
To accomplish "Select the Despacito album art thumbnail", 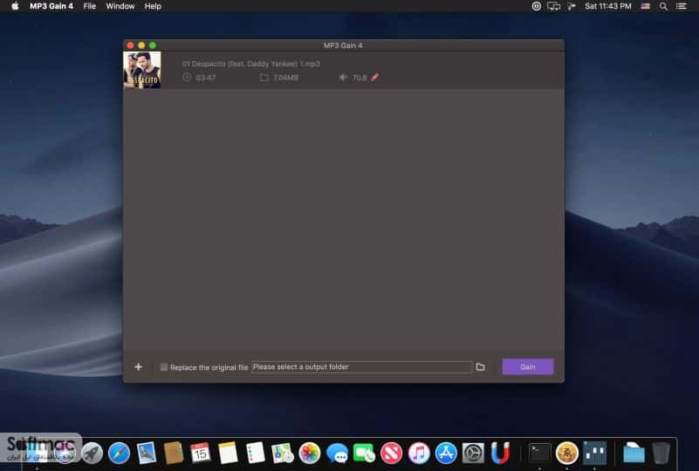I will [141, 70].
